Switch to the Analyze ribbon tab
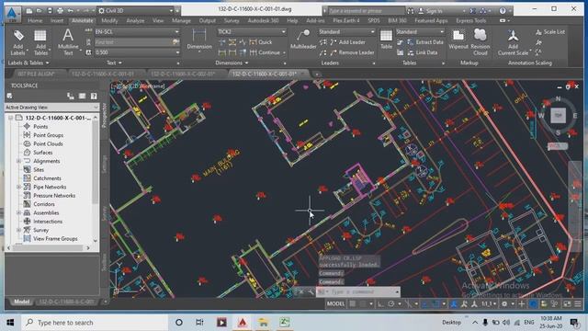 135,20
